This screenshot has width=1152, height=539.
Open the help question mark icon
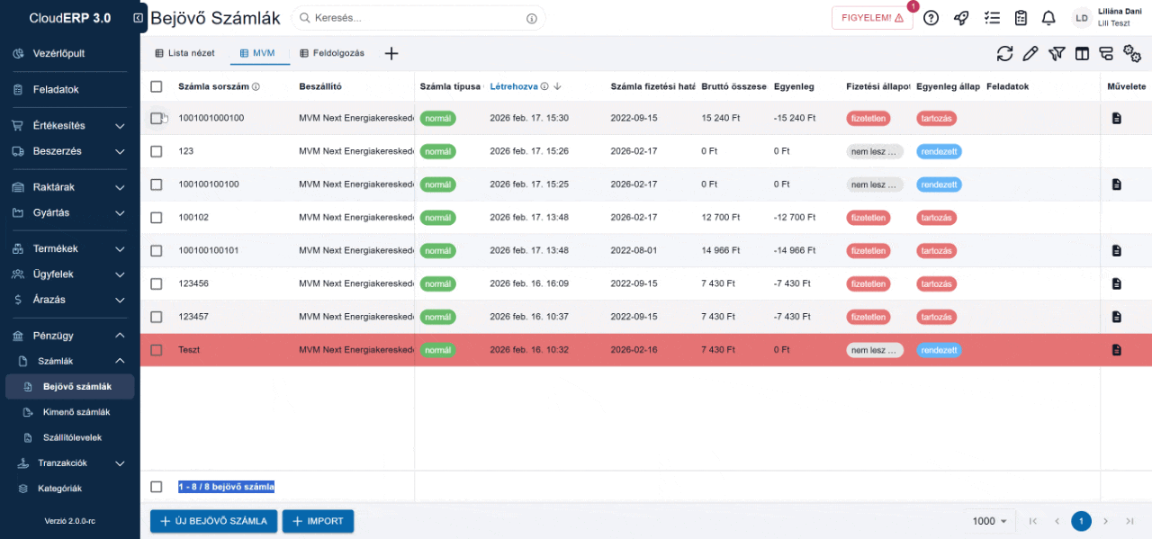[x=931, y=18]
